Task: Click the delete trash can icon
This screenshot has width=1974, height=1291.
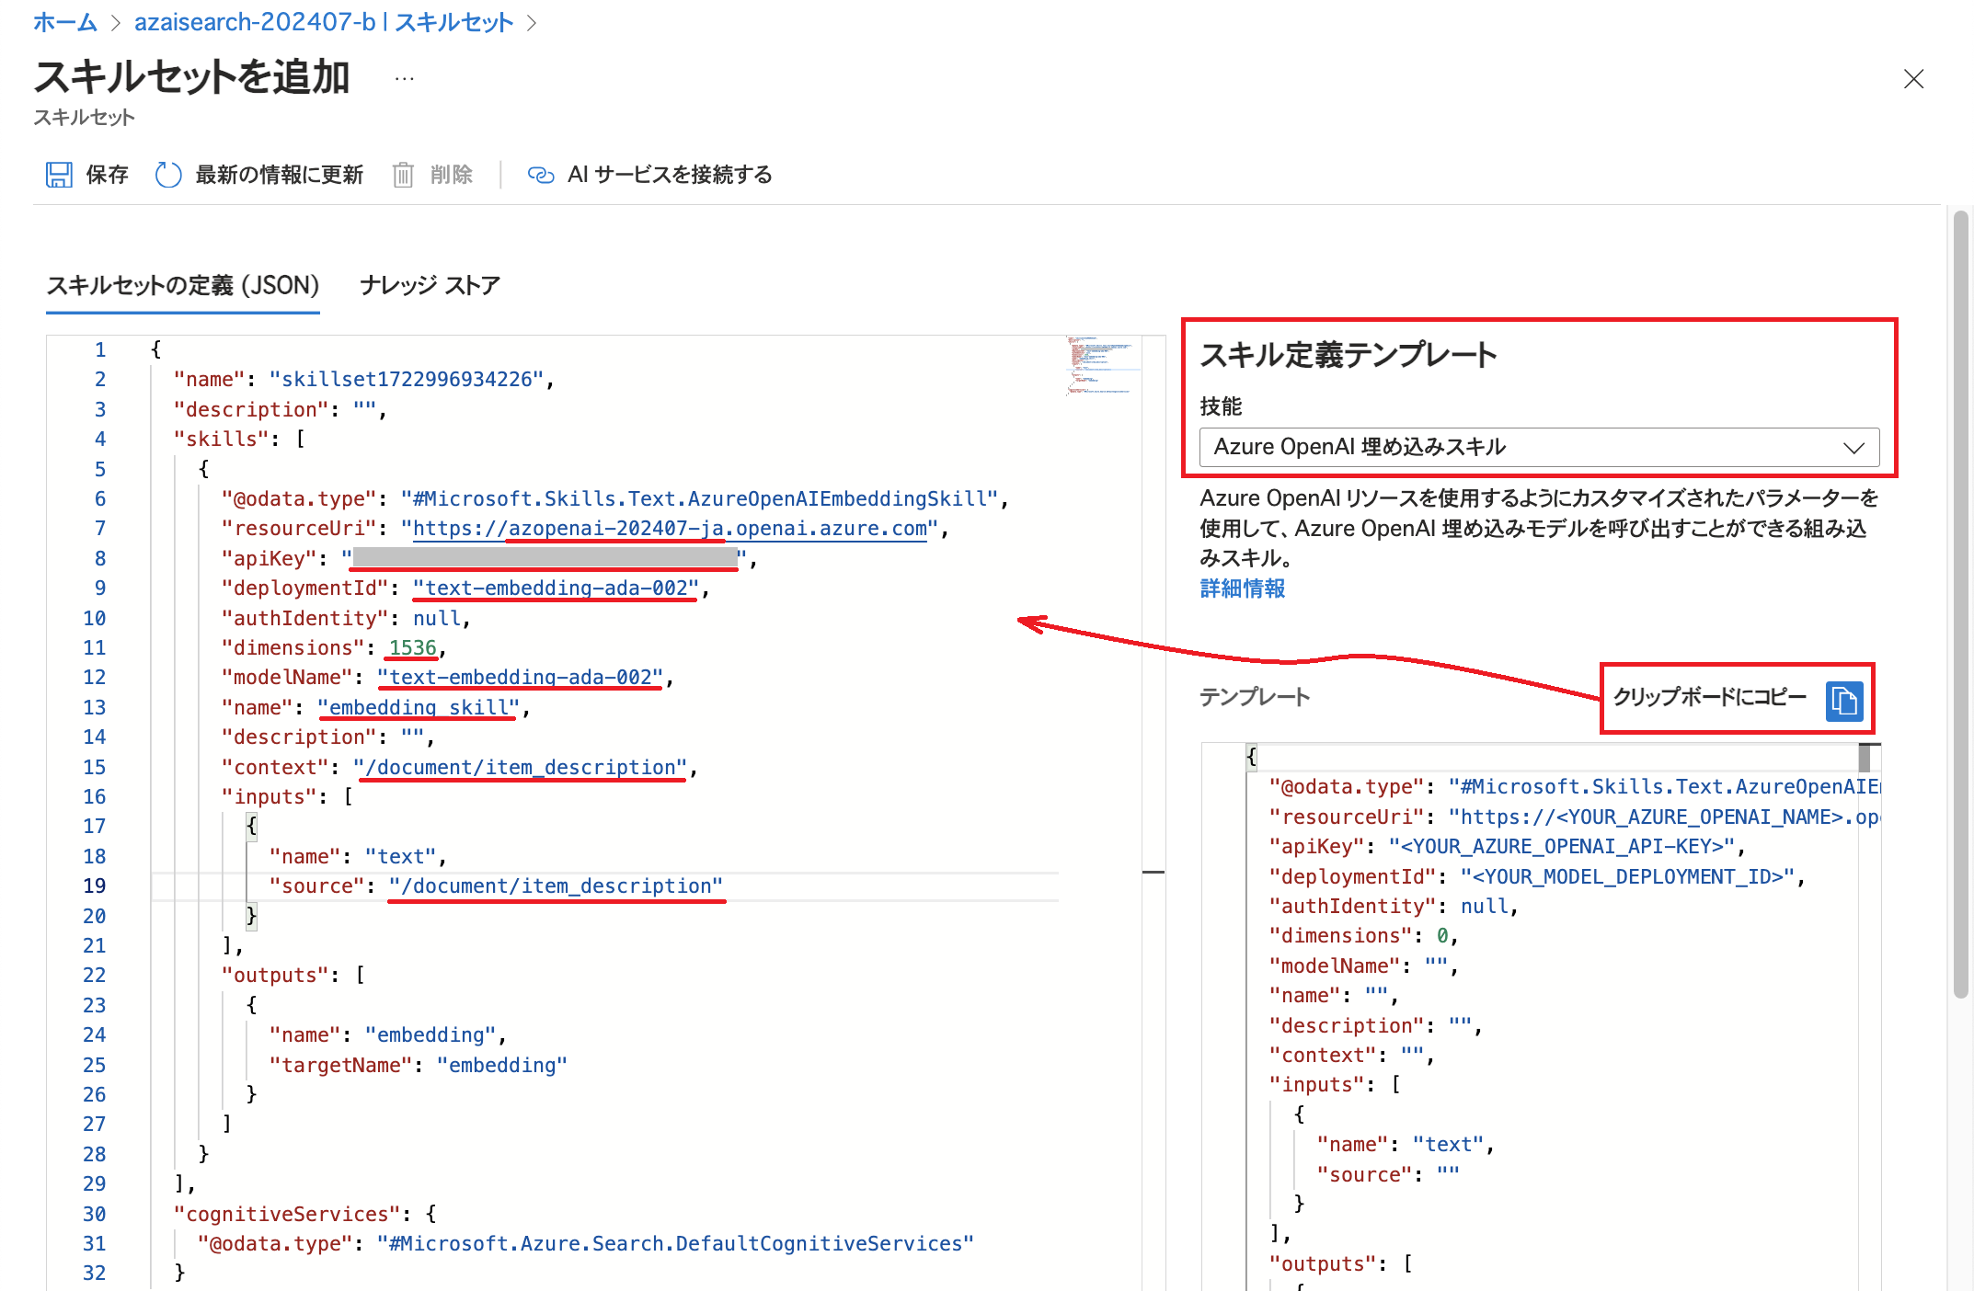Action: 403,175
